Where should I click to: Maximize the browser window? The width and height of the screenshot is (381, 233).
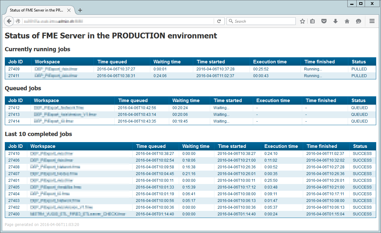pos(361,4)
